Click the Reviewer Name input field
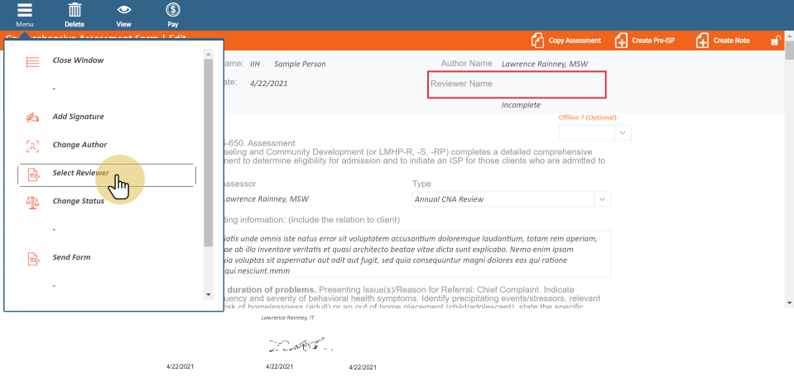 pyautogui.click(x=517, y=84)
